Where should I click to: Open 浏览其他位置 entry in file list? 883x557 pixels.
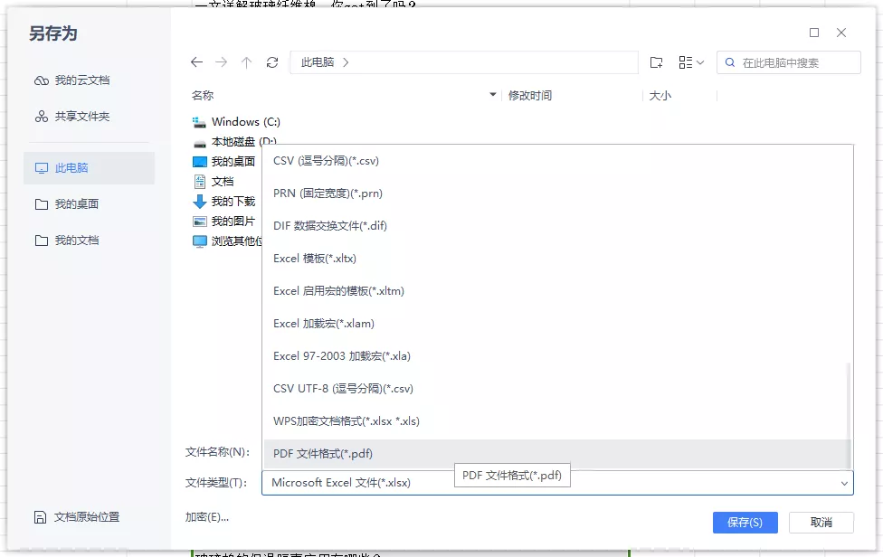227,241
